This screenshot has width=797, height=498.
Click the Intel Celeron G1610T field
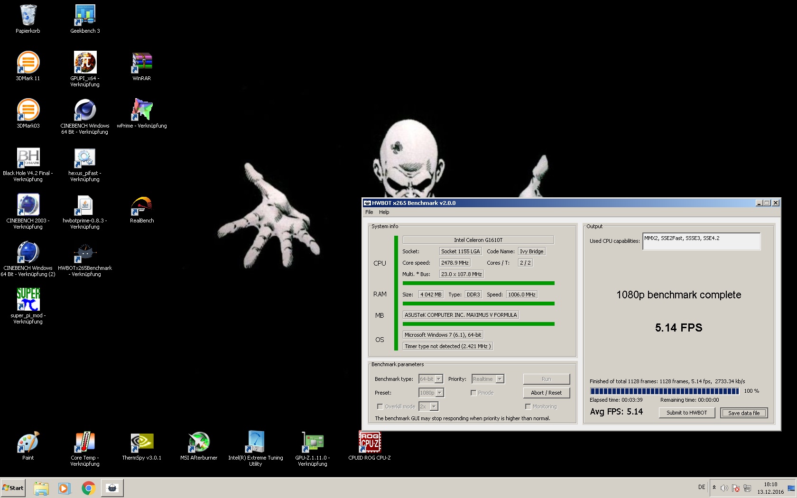pyautogui.click(x=478, y=240)
